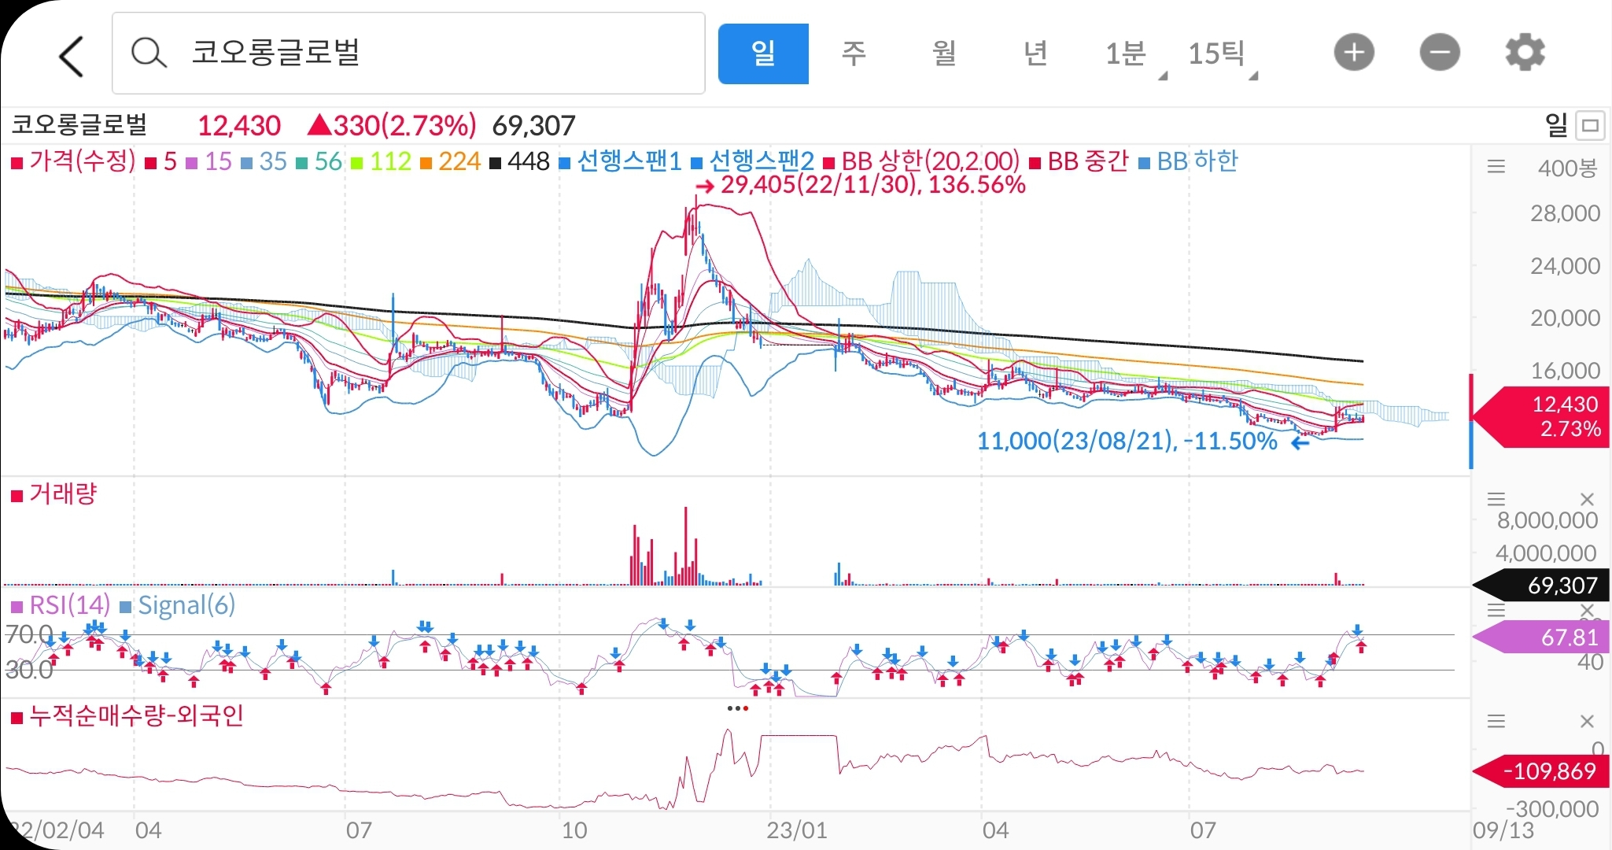Click the 선행스팬1 legend item

[x=620, y=161]
